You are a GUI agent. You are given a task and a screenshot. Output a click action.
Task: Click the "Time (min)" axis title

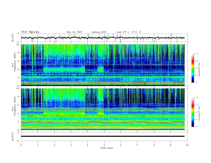(x=107, y=148)
